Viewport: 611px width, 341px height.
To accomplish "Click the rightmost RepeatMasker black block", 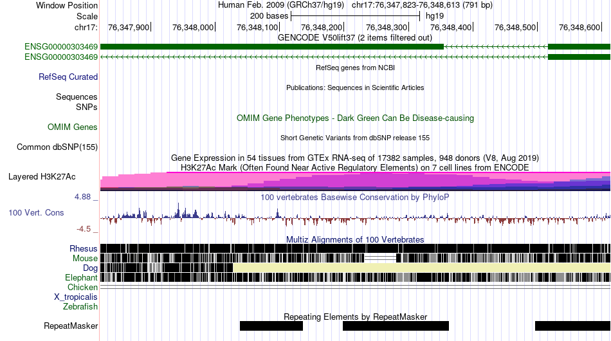I will pos(573,326).
